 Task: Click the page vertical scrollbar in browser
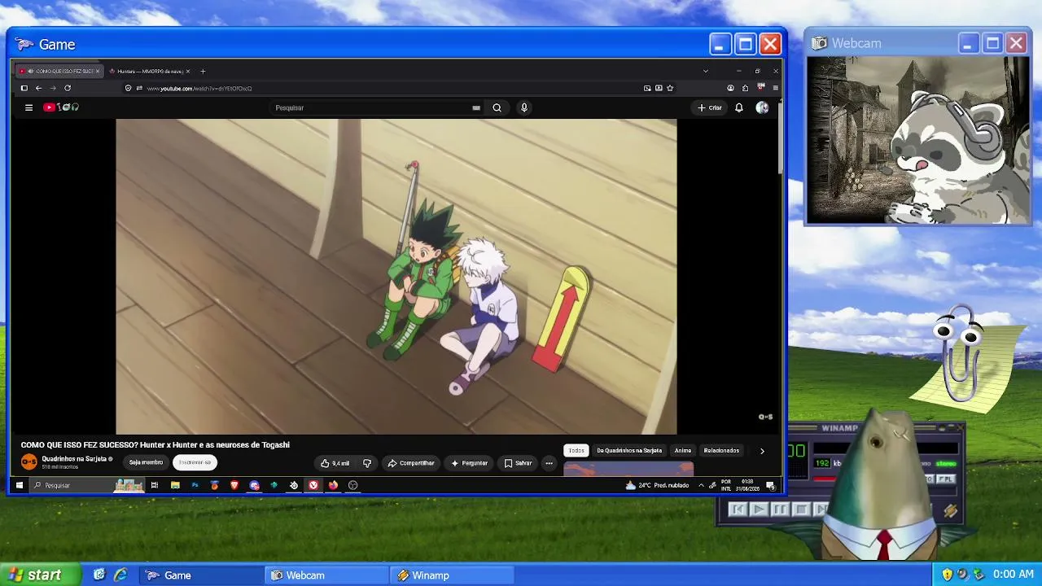tap(780, 138)
